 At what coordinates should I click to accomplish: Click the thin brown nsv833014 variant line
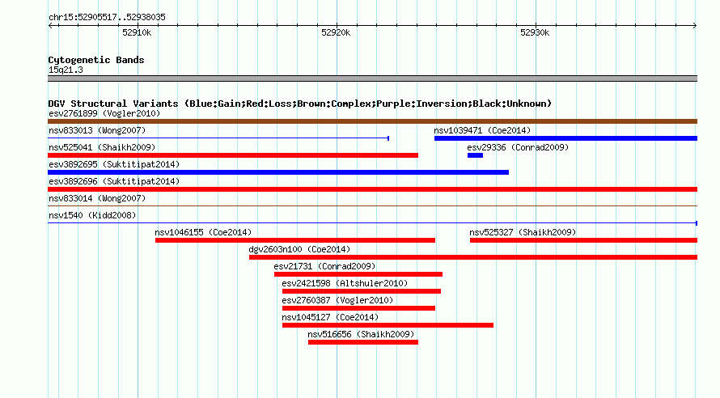[372, 206]
